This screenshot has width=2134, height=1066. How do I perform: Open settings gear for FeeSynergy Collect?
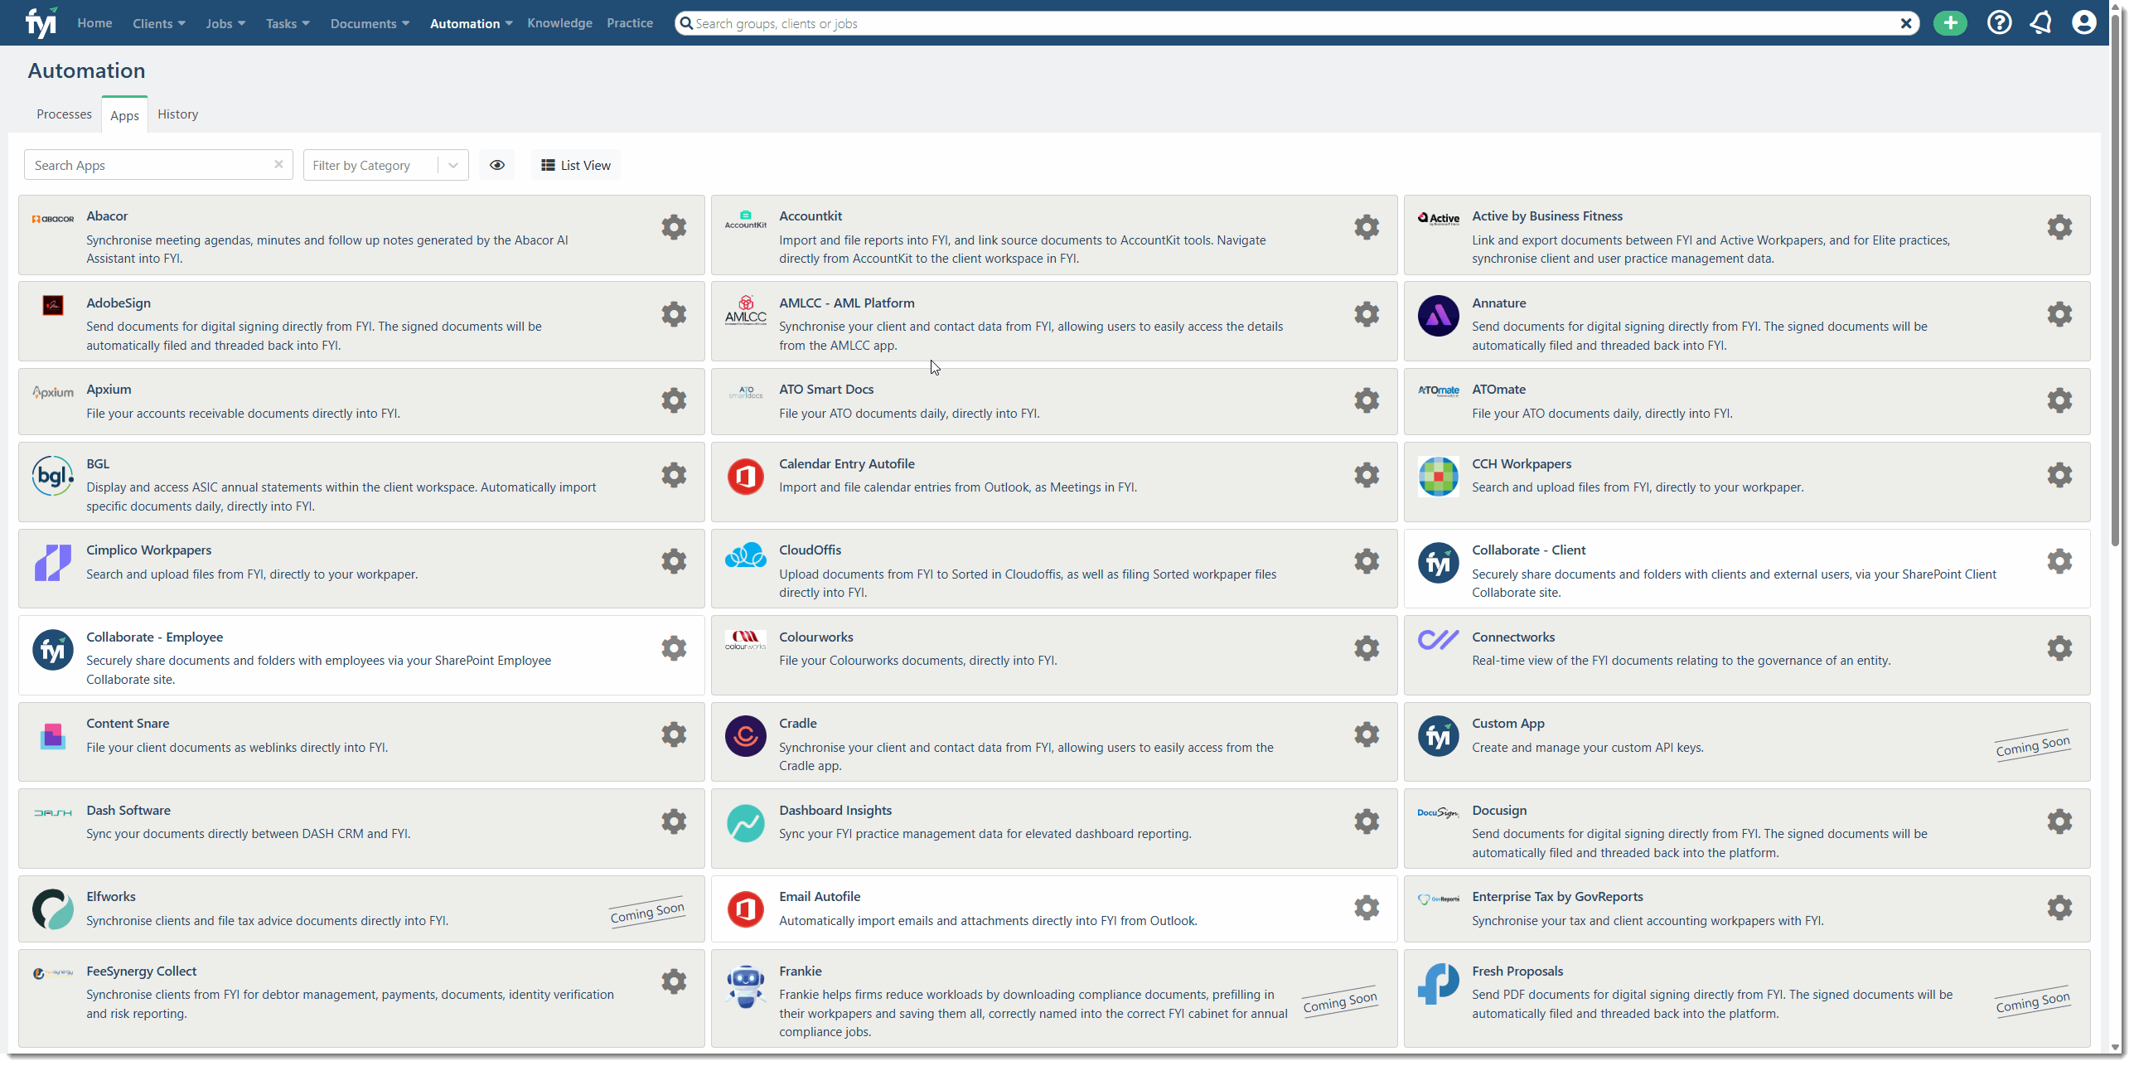click(674, 981)
